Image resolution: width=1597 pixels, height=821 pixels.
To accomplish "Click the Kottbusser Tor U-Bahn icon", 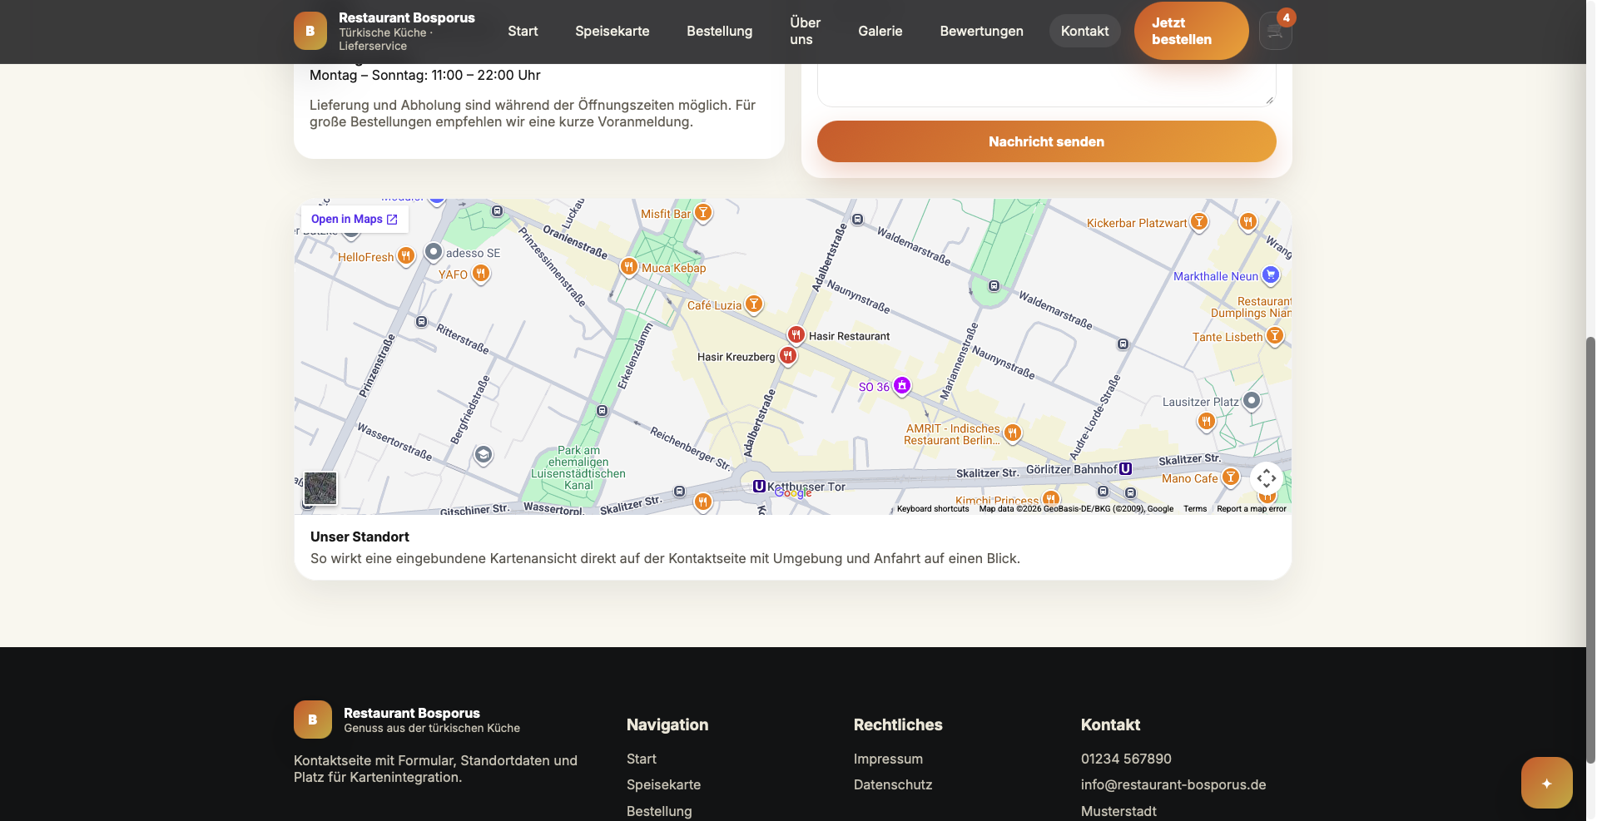I will [759, 486].
